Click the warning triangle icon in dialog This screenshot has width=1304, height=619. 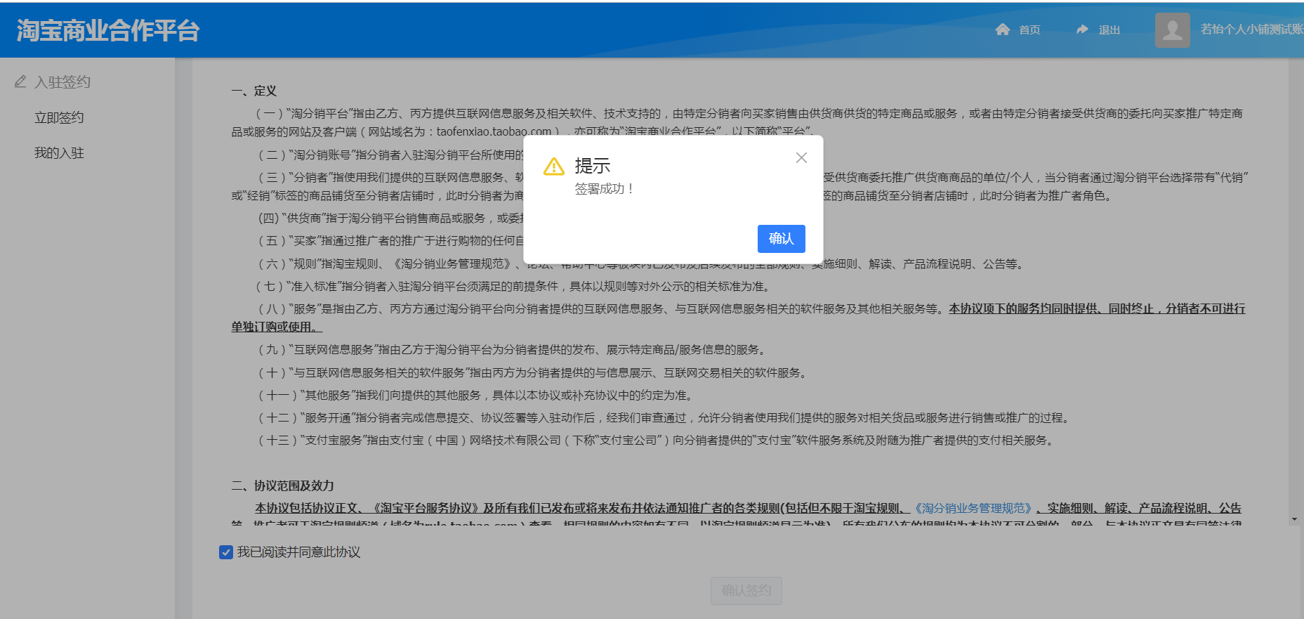553,167
